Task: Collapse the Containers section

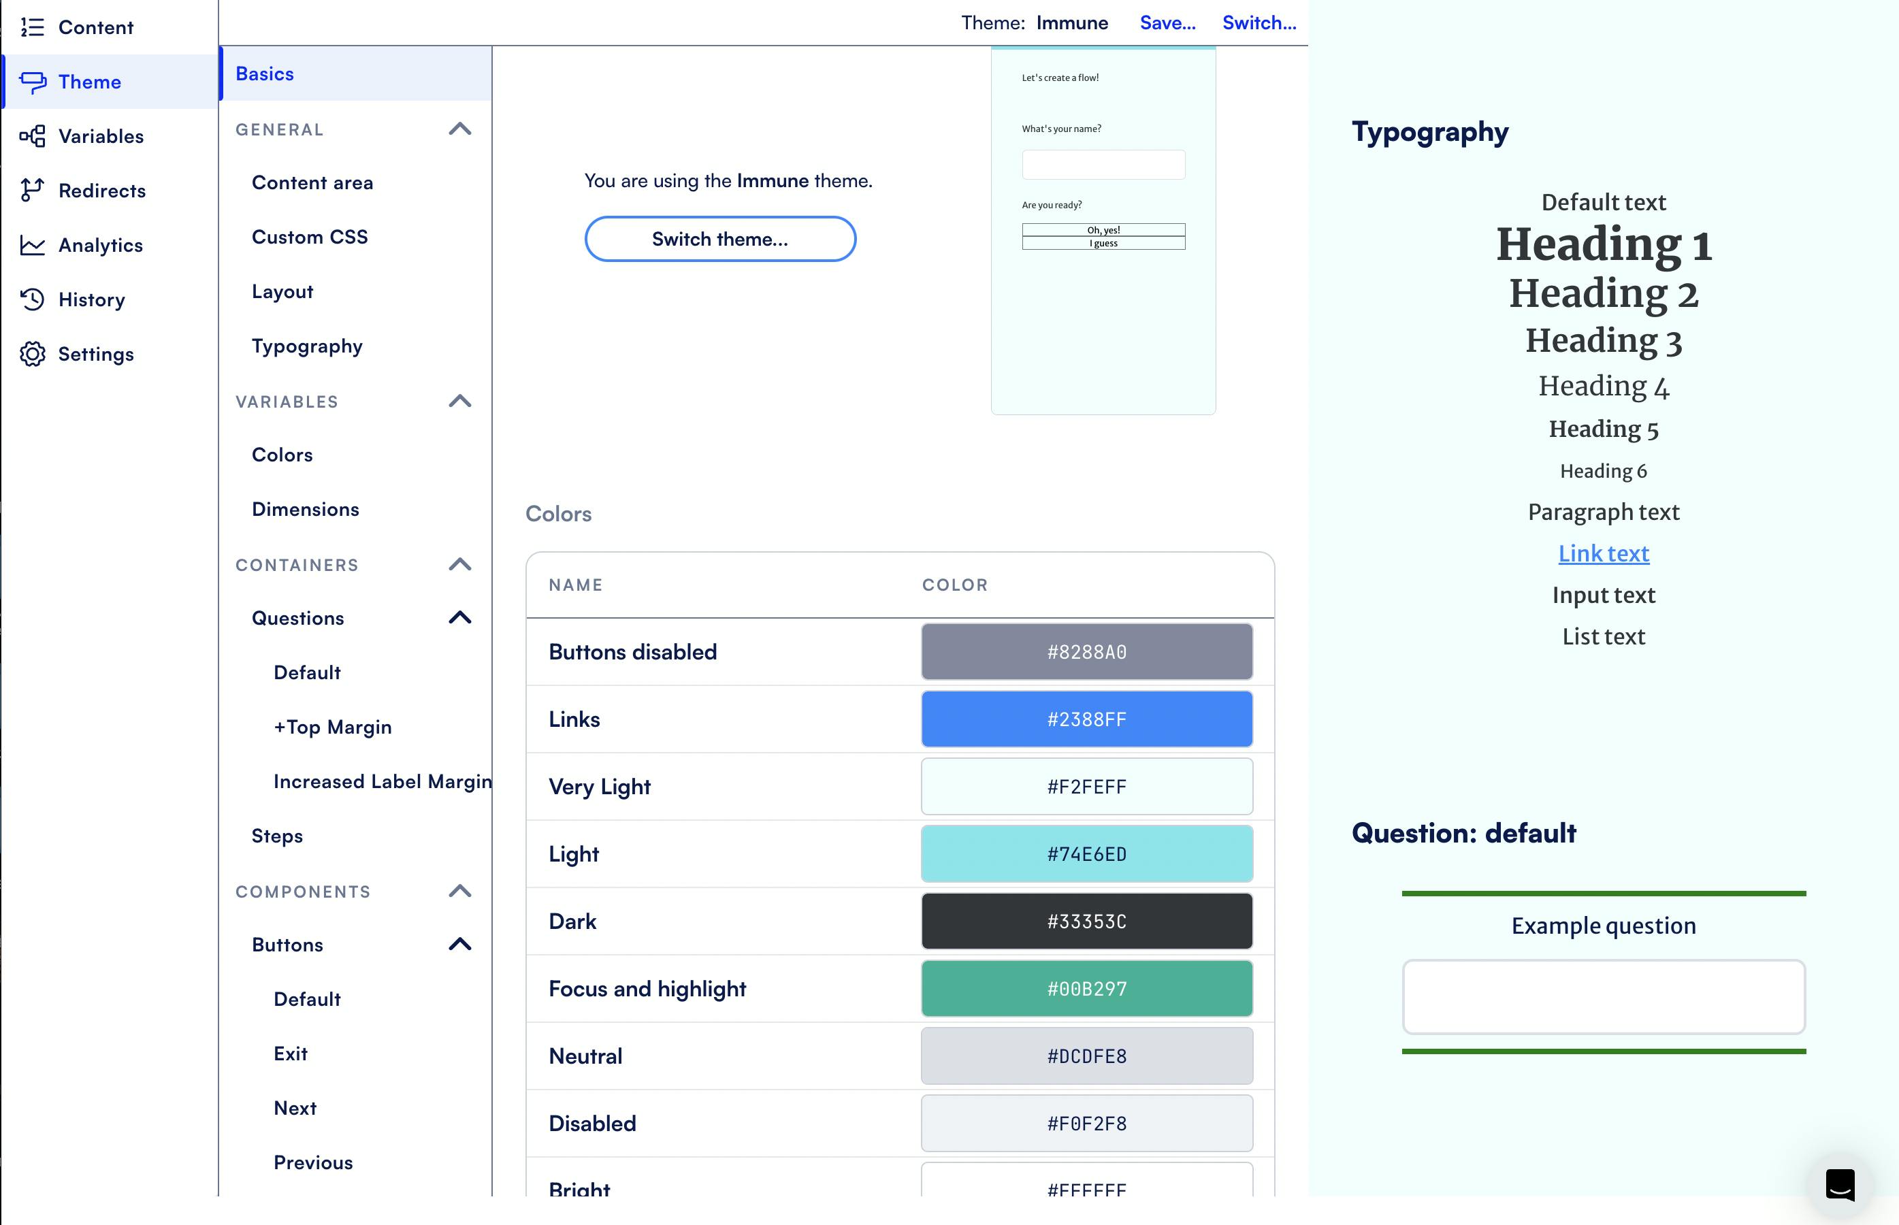Action: (461, 563)
